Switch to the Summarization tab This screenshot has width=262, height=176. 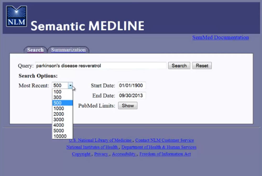point(68,50)
